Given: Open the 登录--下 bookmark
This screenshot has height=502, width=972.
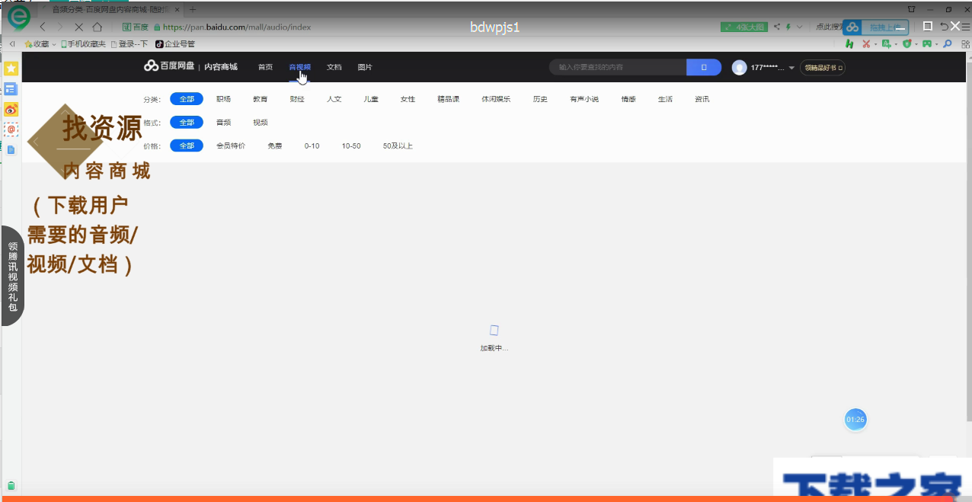Looking at the screenshot, I should [129, 44].
